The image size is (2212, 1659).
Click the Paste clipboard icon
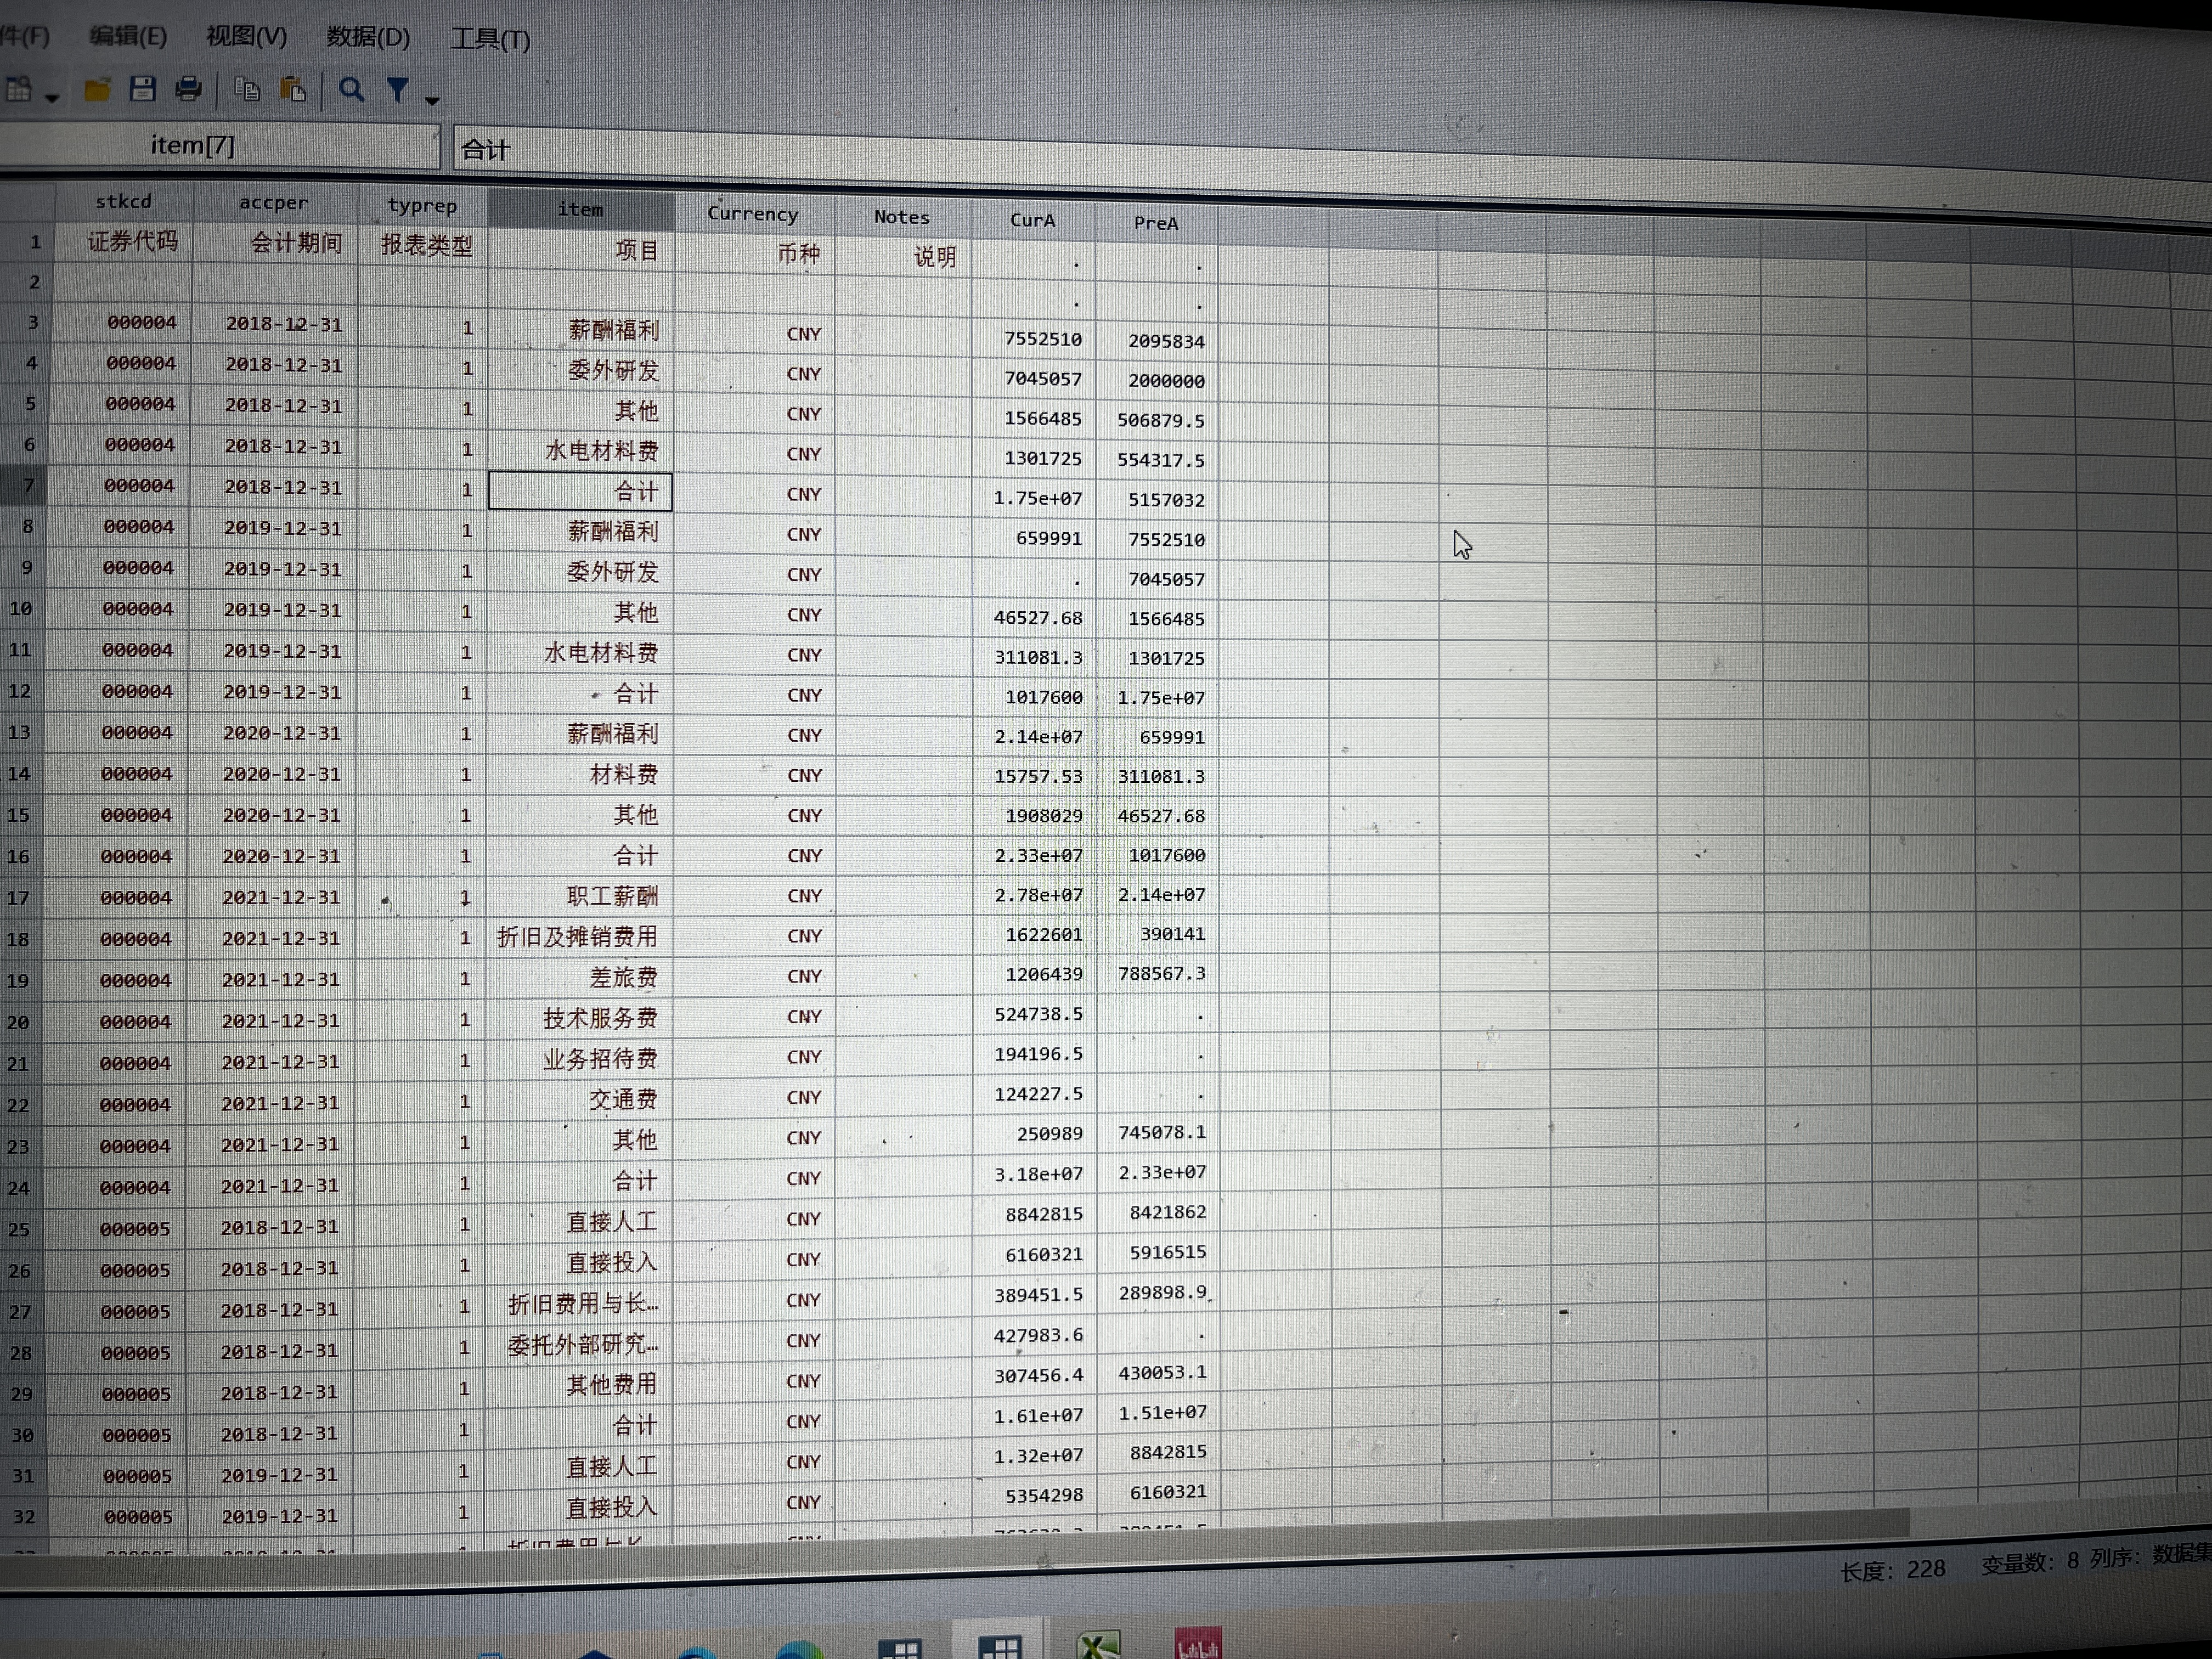pos(293,90)
